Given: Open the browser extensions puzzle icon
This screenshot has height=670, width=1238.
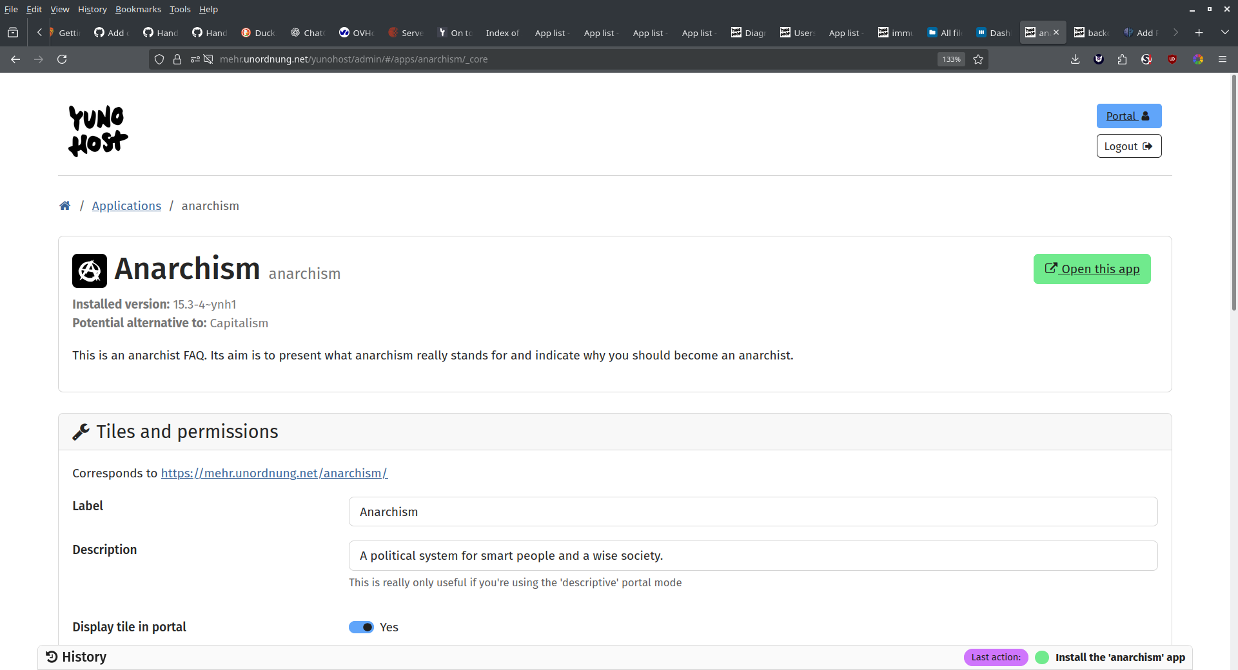Looking at the screenshot, I should (x=1122, y=59).
